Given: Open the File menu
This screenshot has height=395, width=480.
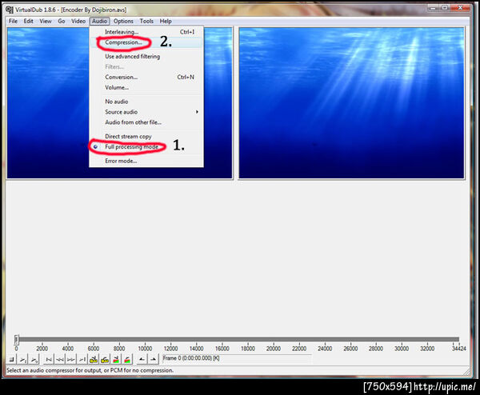Looking at the screenshot, I should [x=13, y=21].
